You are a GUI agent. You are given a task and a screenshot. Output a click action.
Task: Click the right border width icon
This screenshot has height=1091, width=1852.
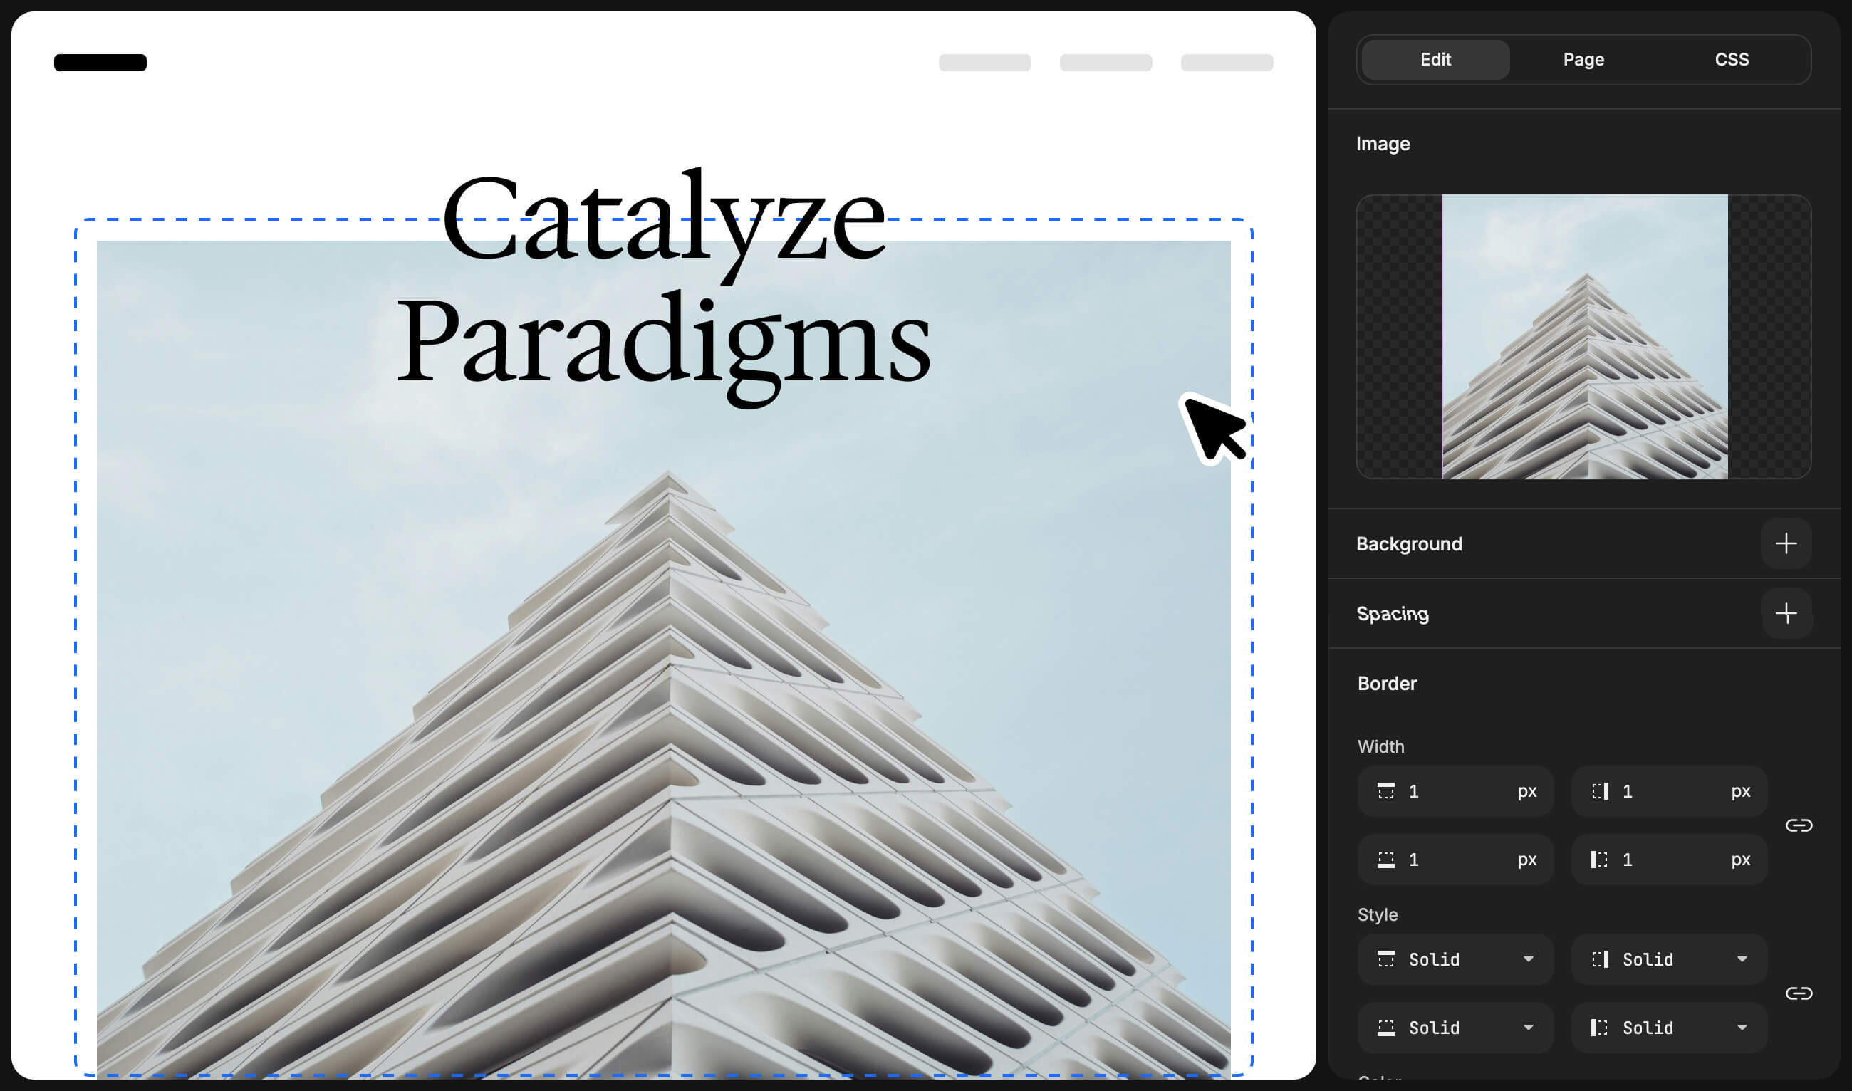pos(1600,791)
